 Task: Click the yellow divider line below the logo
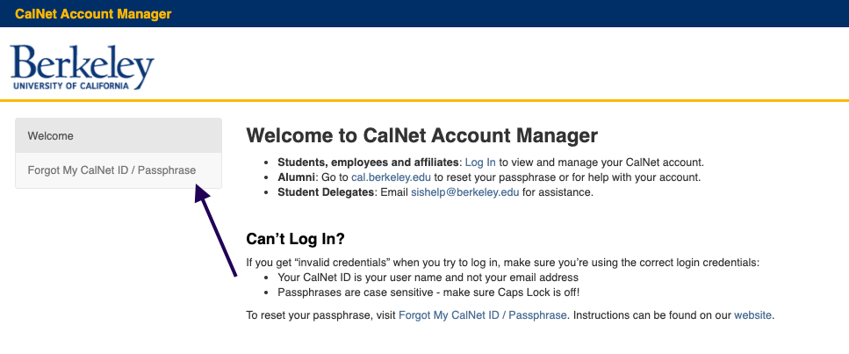click(x=425, y=100)
